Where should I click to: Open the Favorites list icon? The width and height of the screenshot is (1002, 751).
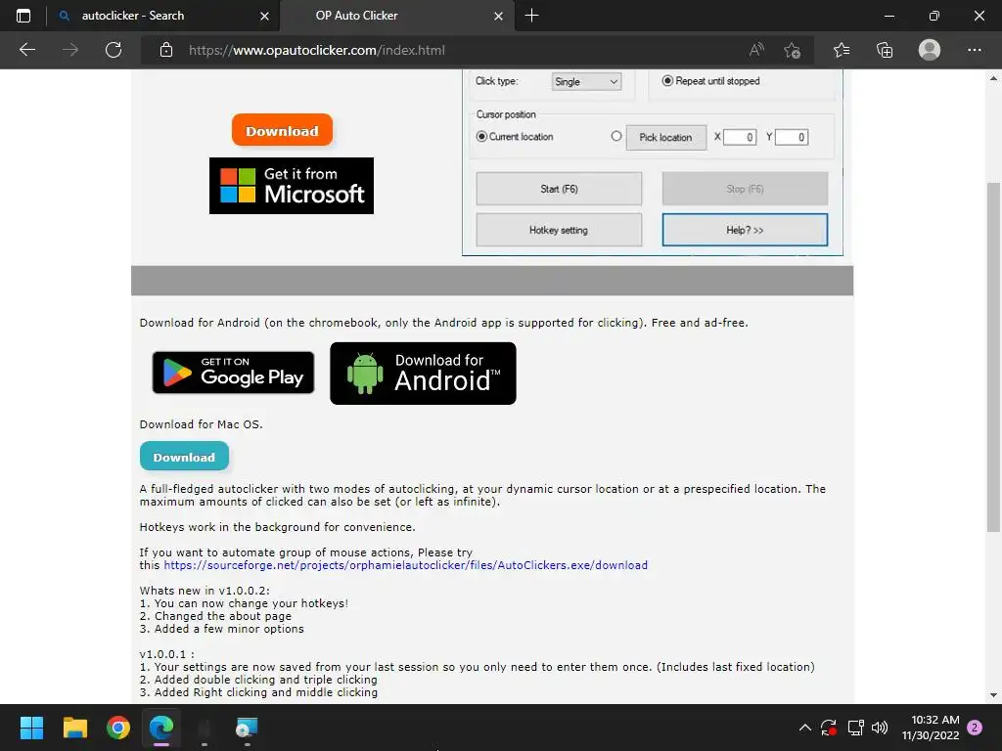pos(842,50)
